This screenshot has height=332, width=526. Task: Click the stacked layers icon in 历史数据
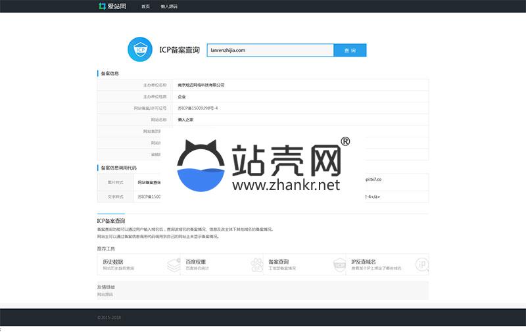pyautogui.click(x=174, y=265)
